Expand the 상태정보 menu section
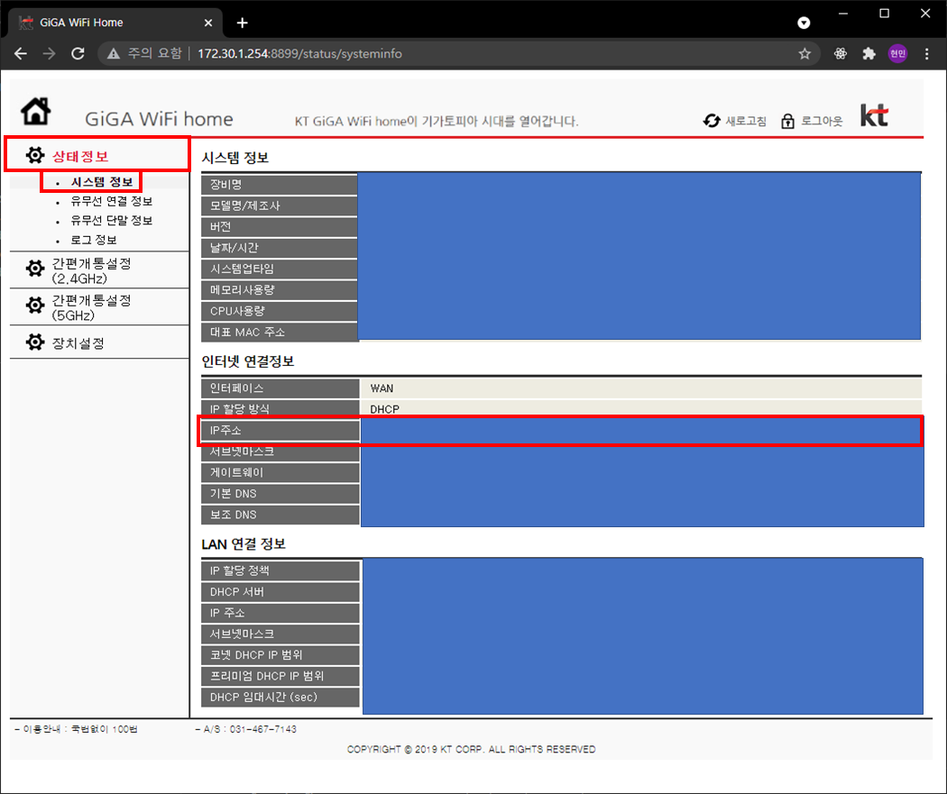 point(81,156)
